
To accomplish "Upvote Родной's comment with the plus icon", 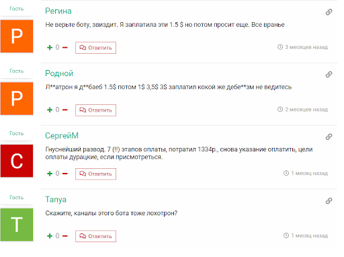I will point(50,110).
